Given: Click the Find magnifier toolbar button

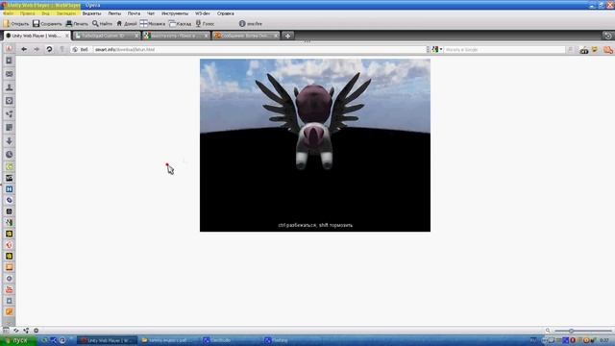Looking at the screenshot, I should tap(102, 24).
